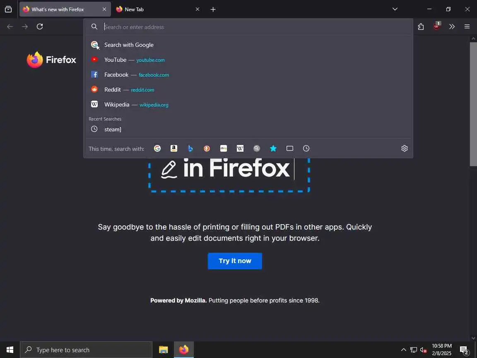Click the Firefox logo on the page
The image size is (477, 358).
[51, 60]
